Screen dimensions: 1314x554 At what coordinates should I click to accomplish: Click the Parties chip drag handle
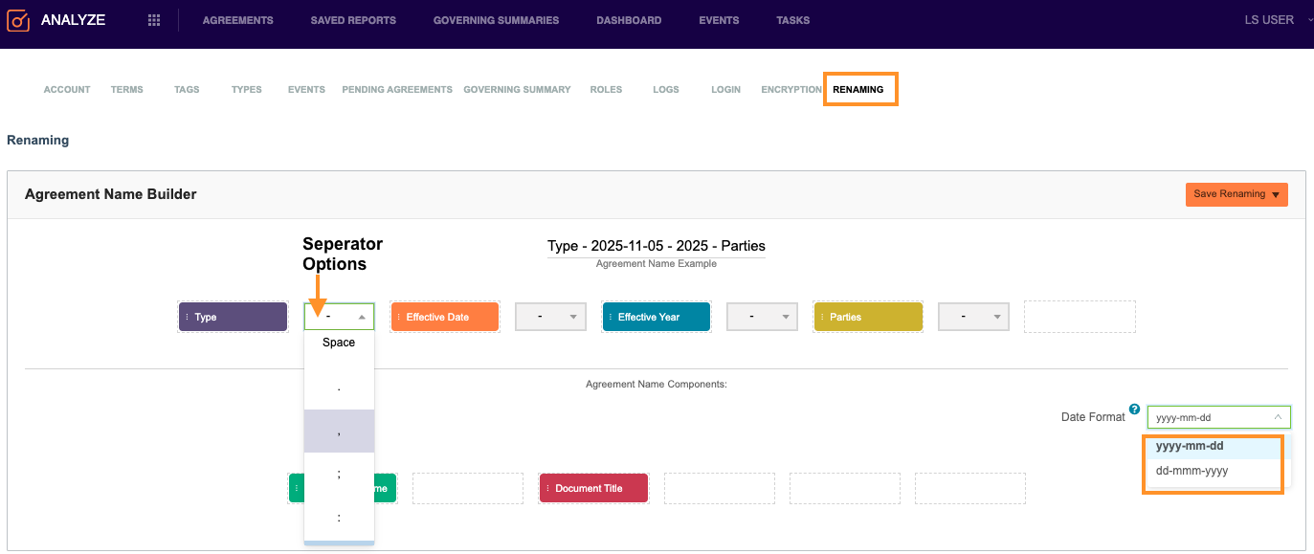tap(822, 318)
